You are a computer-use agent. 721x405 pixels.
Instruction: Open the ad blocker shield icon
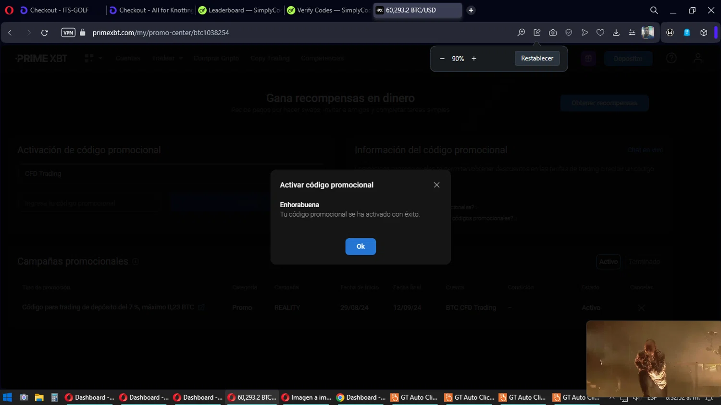[569, 33]
